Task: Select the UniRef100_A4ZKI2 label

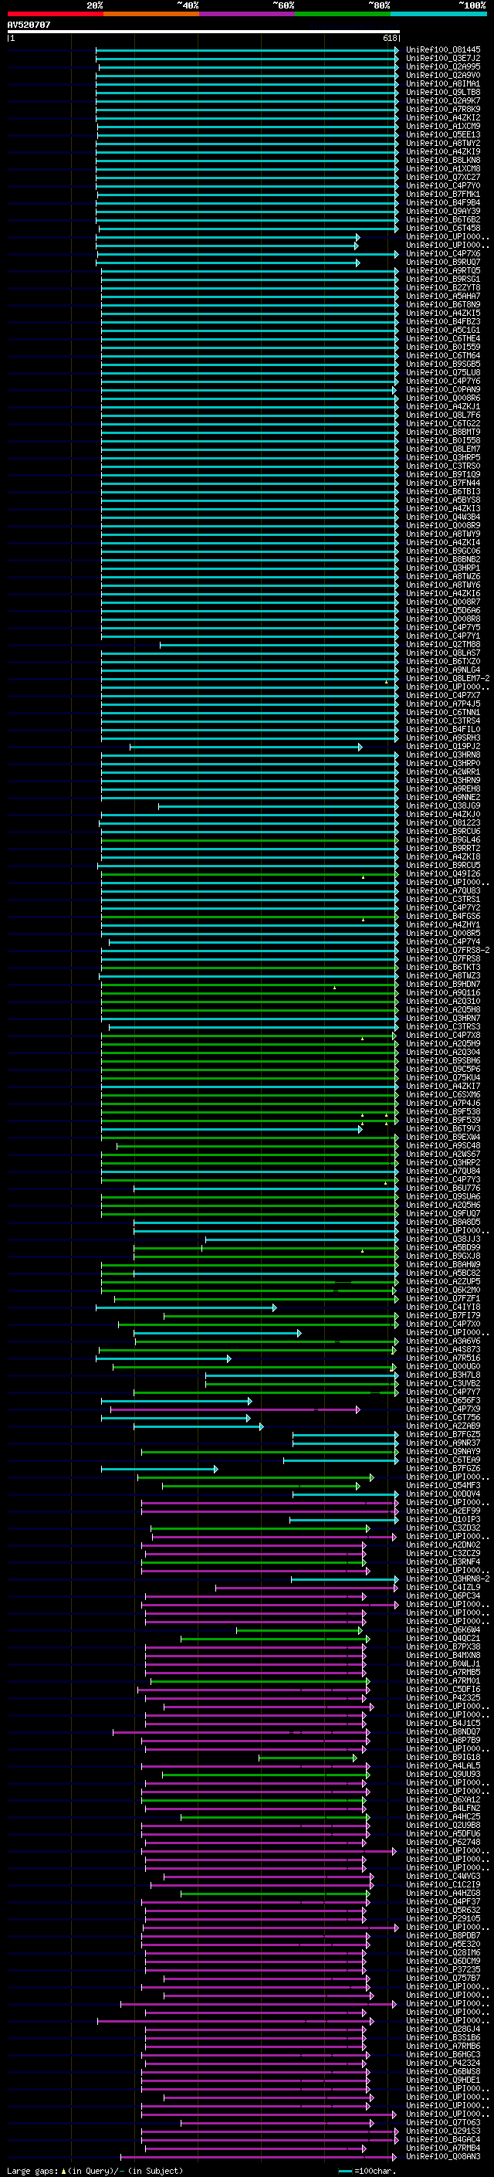Action: [442, 117]
